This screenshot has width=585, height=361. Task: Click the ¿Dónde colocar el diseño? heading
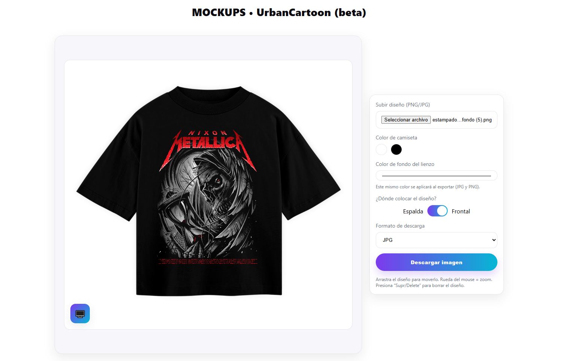click(x=406, y=198)
